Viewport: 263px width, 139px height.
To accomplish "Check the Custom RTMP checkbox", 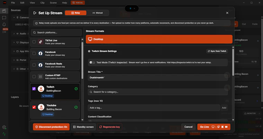I will coord(34,77).
